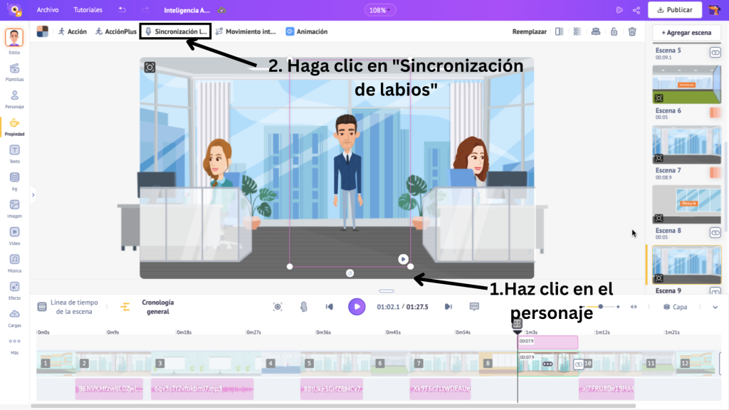Click the zoom-in plus on the timeline zoom

618,307
